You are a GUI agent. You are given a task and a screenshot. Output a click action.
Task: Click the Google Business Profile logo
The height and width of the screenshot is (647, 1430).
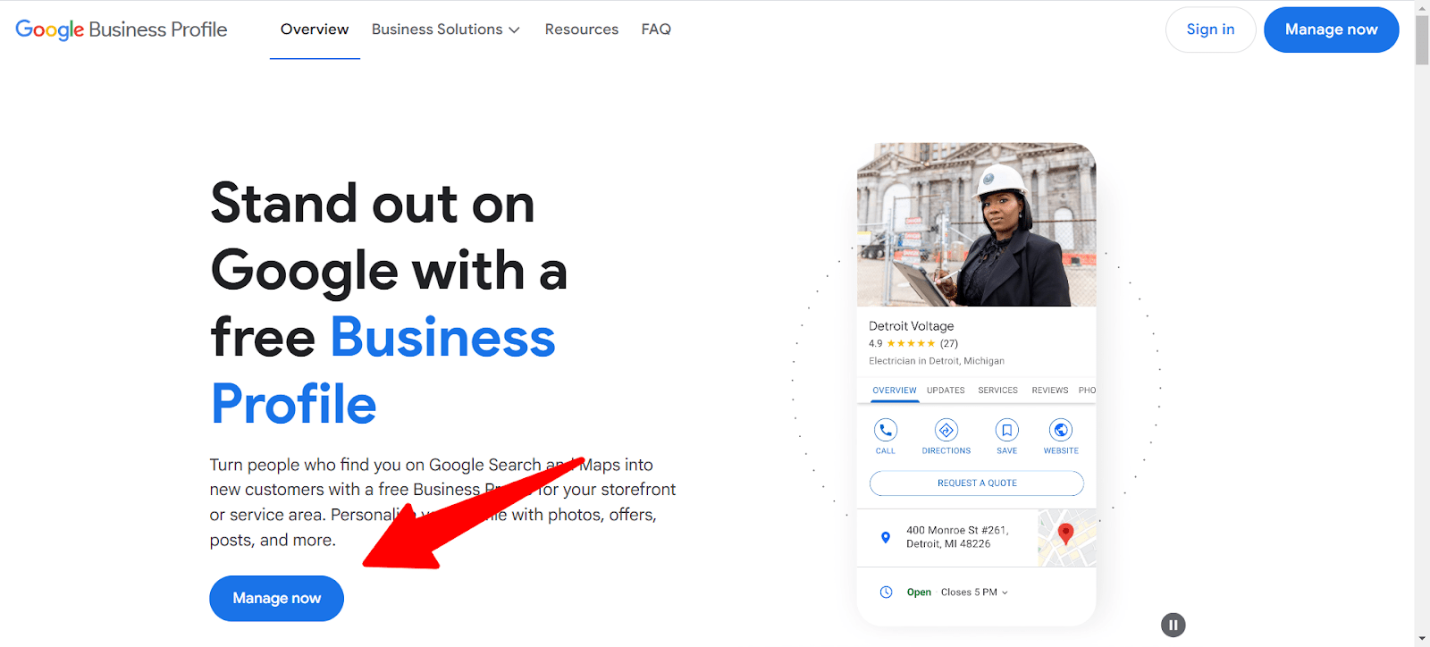(122, 29)
